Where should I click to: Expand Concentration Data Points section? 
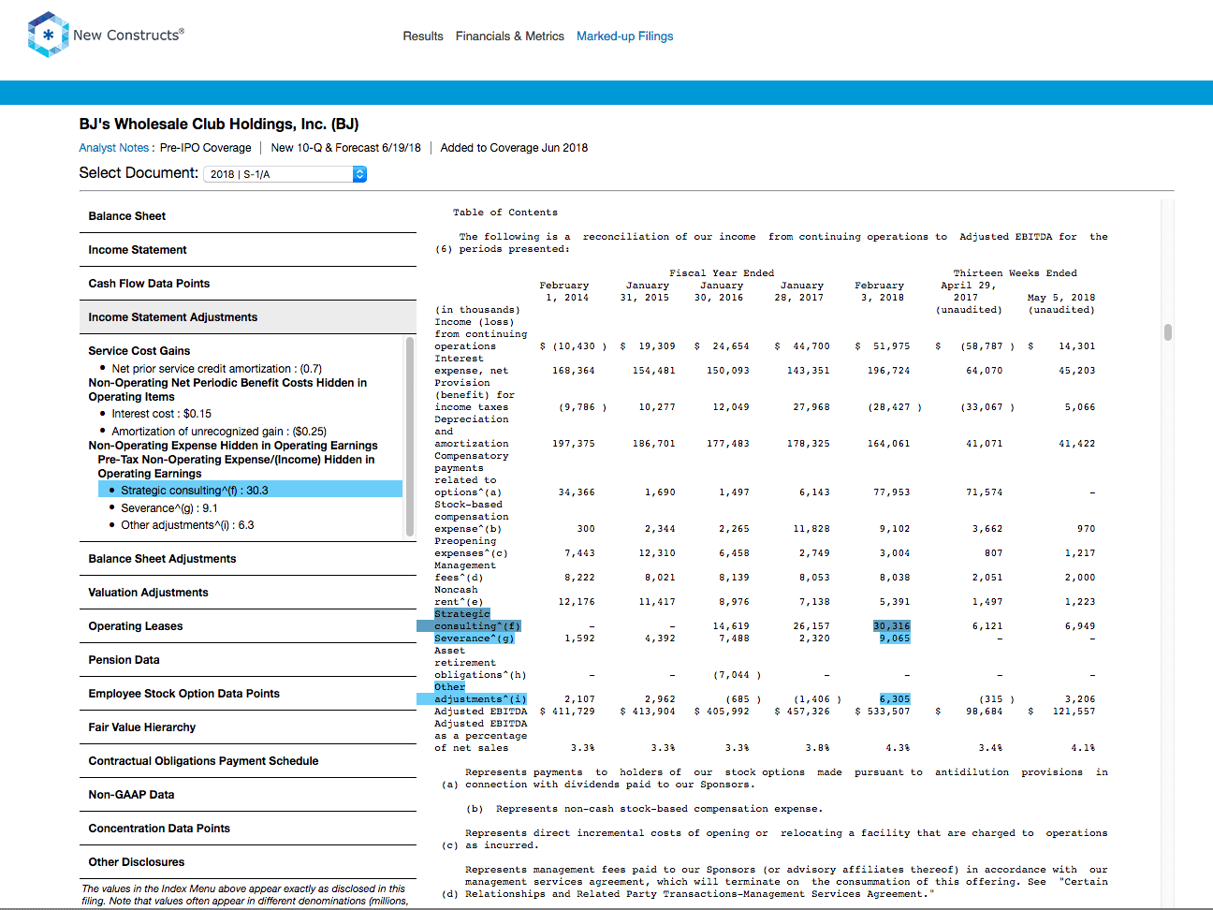tap(248, 829)
